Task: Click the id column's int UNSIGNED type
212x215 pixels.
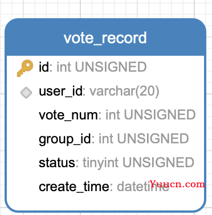Action: pyautogui.click(x=101, y=67)
